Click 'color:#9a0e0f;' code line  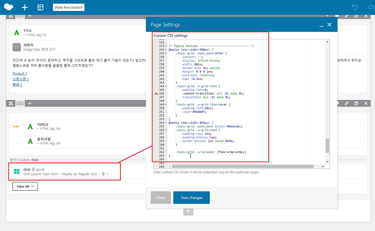pos(194,112)
